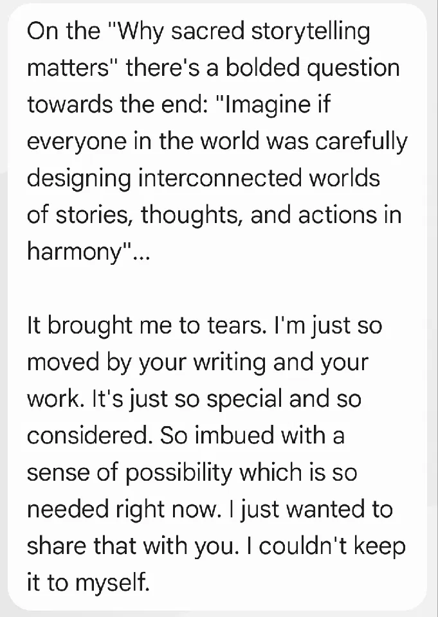Click the word "thoughts" in the quote

[191, 215]
